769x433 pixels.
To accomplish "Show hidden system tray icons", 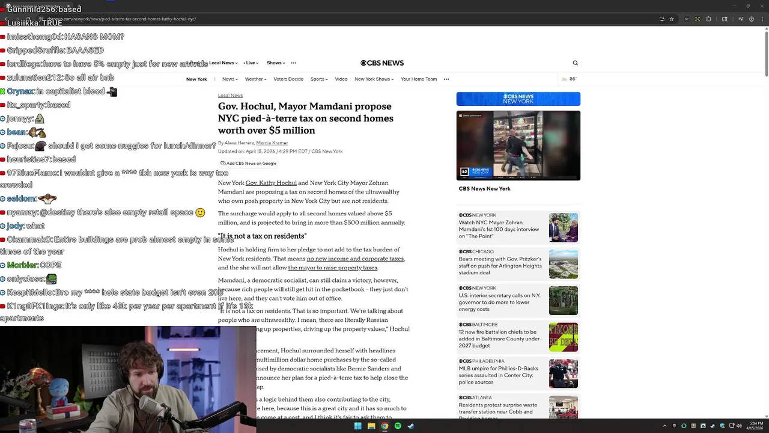I will 664,426.
